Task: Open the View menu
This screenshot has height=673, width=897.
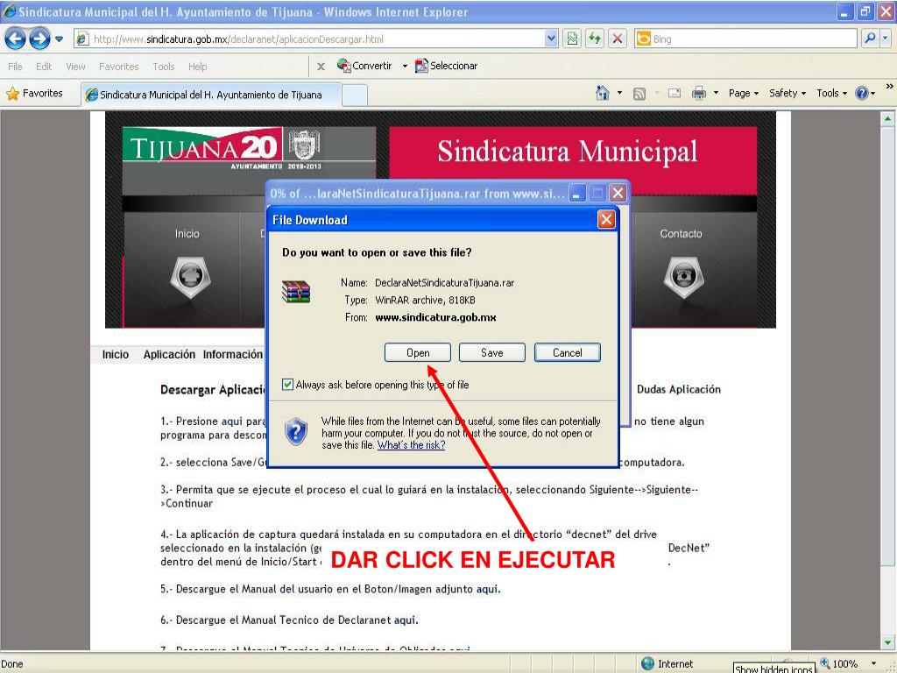Action: (x=75, y=67)
